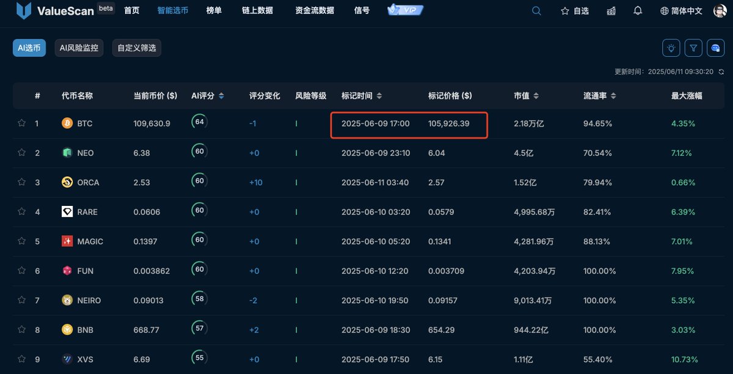The image size is (733, 374).
Task: Click the funnel filter icon
Action: (x=693, y=48)
